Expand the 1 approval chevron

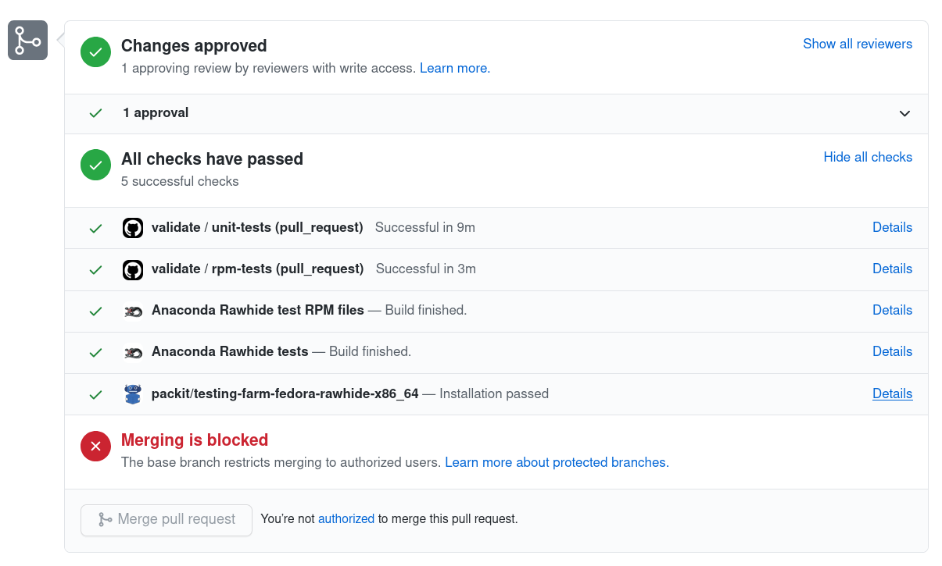pyautogui.click(x=904, y=113)
